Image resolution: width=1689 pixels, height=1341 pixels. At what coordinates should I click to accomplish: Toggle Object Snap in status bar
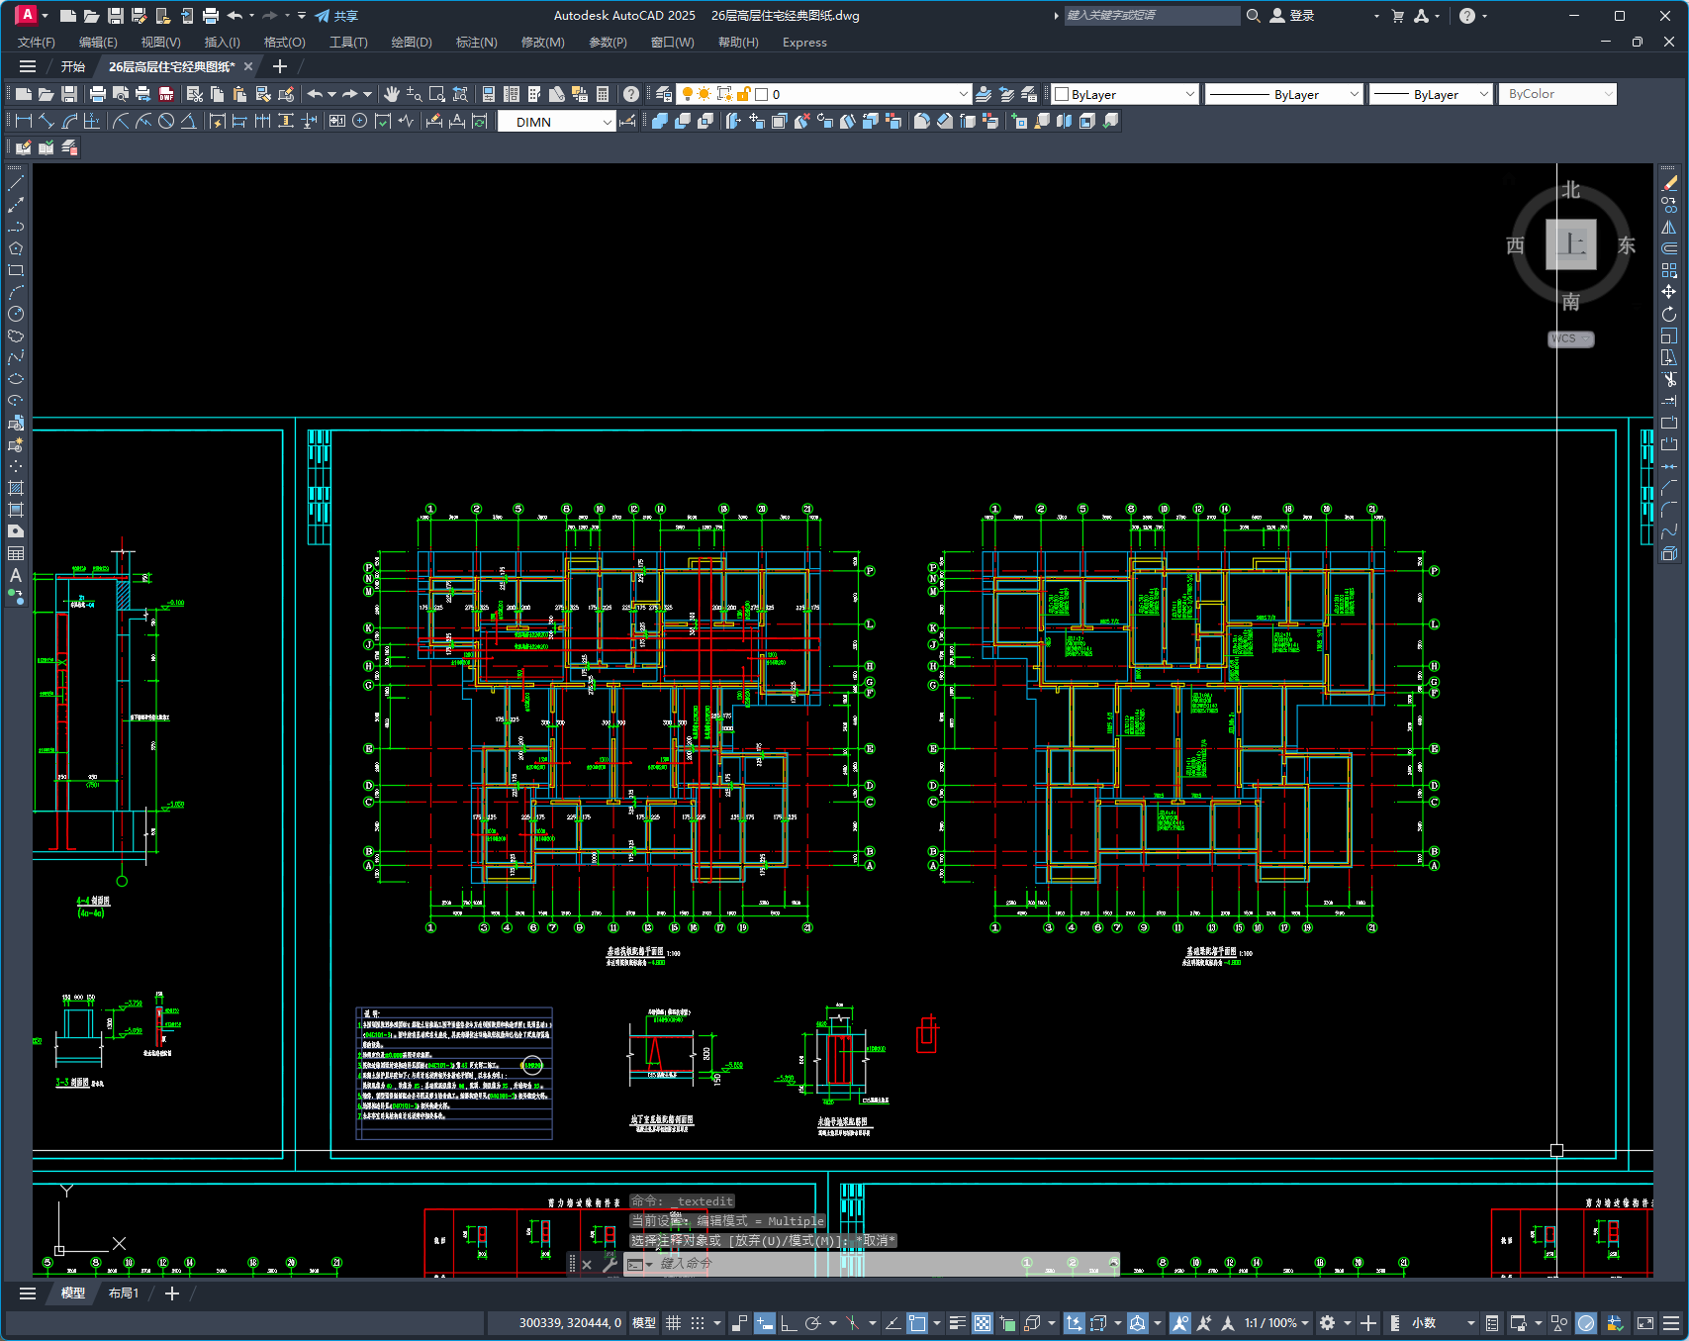(x=917, y=1323)
